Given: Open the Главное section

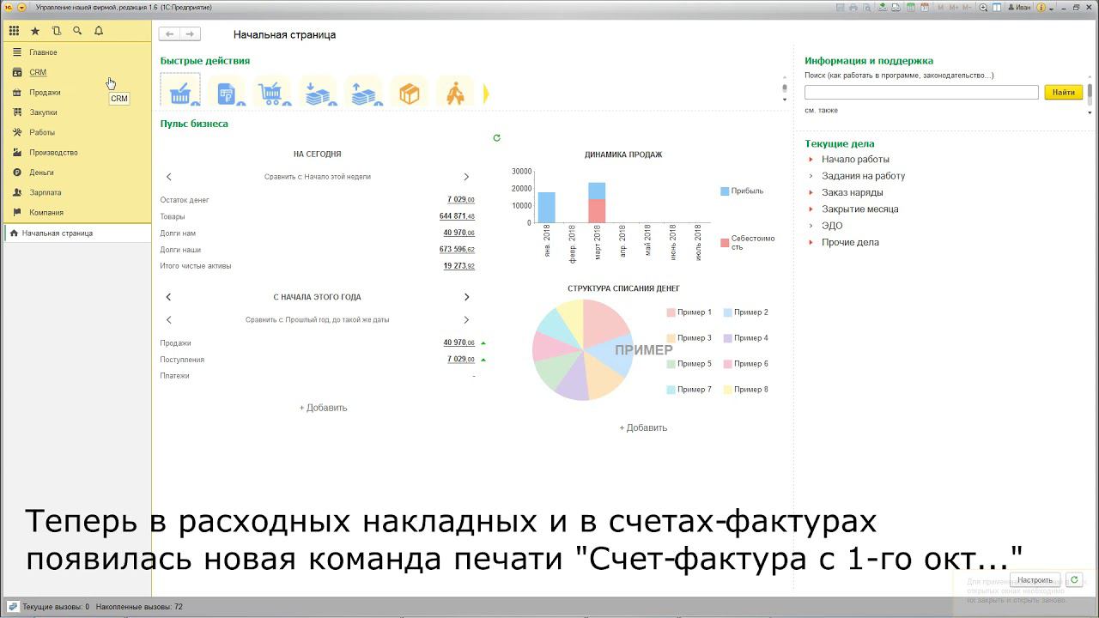Looking at the screenshot, I should 77,52.
